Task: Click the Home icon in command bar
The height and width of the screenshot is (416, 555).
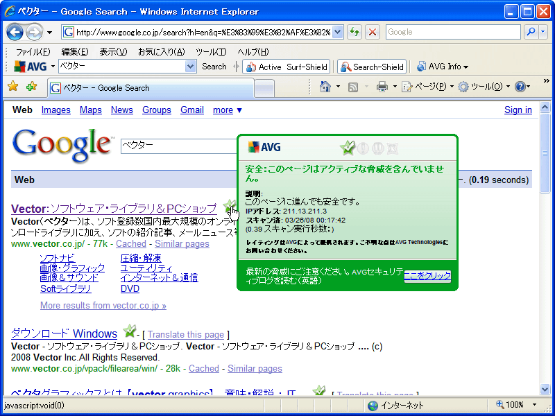Action: (x=325, y=86)
